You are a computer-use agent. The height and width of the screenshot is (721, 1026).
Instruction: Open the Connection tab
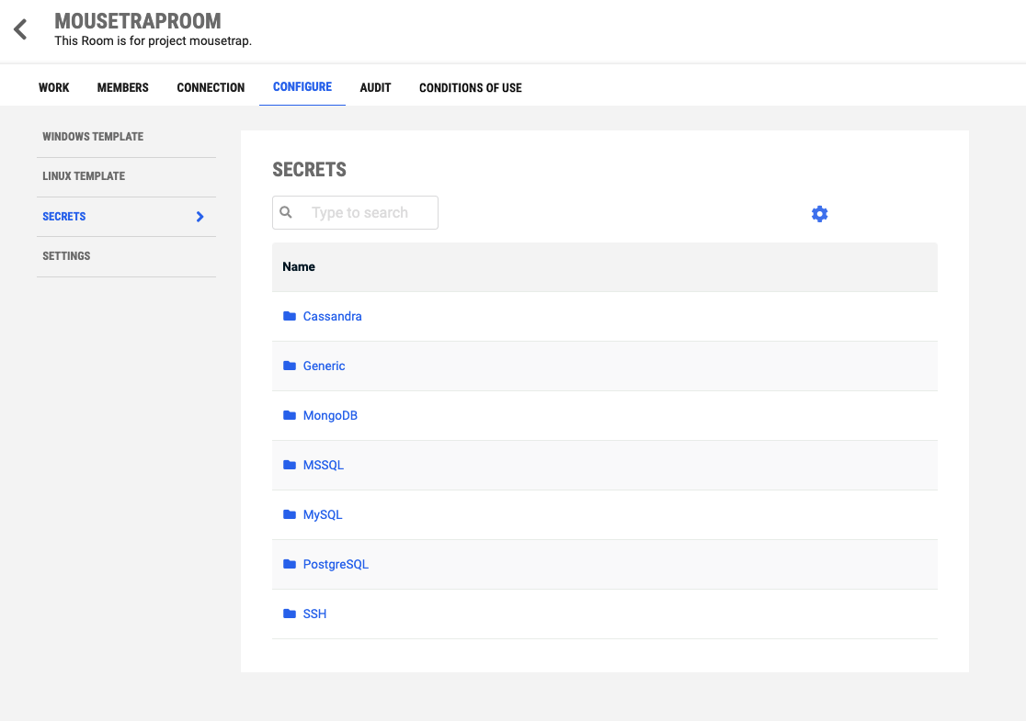(x=211, y=87)
